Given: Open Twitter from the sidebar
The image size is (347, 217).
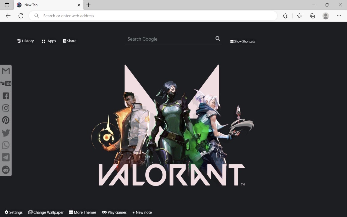Looking at the screenshot, I should point(6,133).
